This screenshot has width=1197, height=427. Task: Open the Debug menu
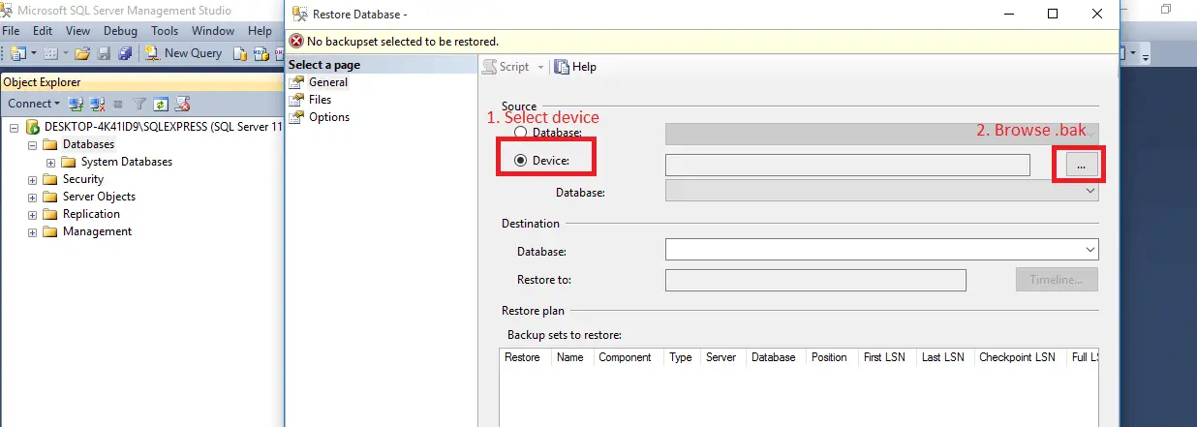click(120, 31)
